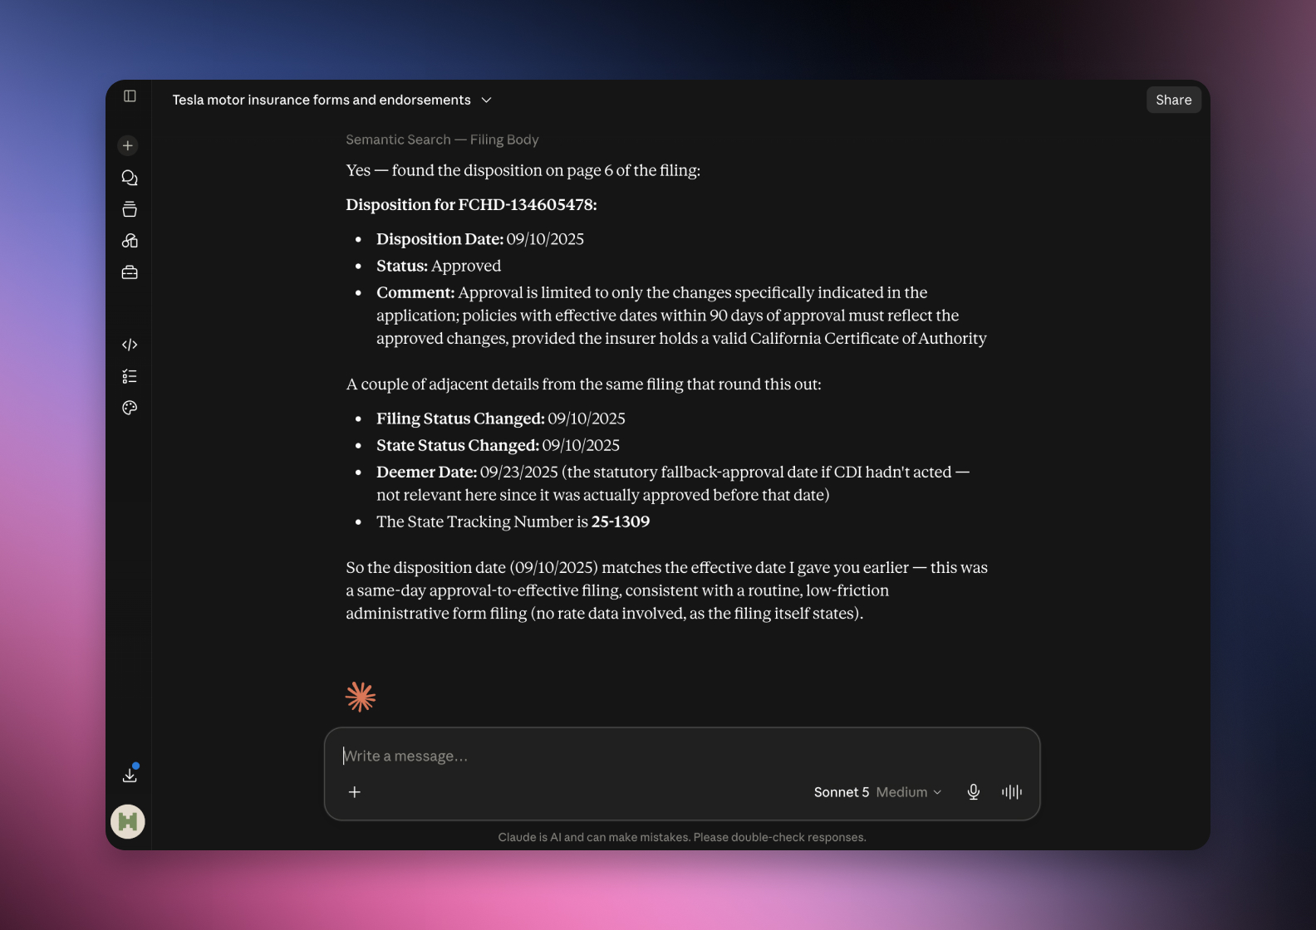Toggle the sidebar panel icon
The image size is (1316, 930).
tap(130, 96)
